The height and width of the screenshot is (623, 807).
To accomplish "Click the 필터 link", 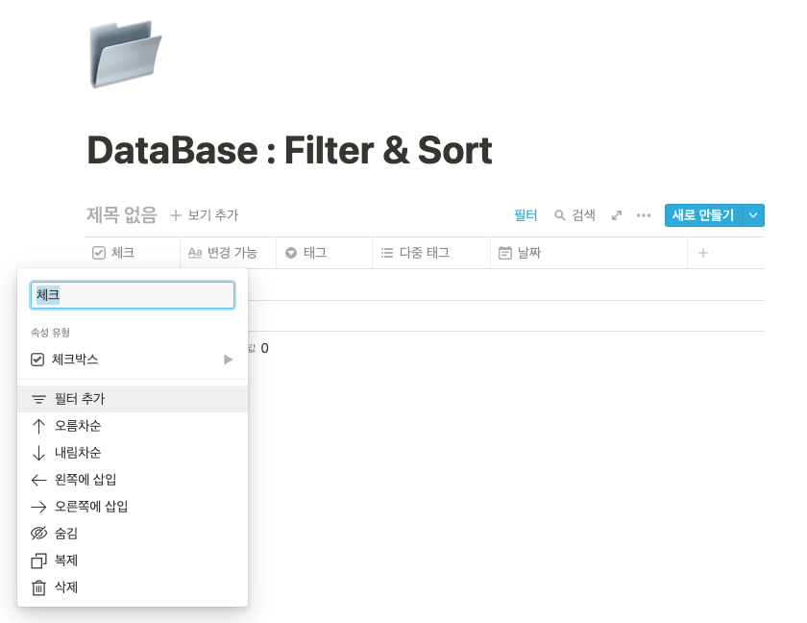I will (526, 215).
